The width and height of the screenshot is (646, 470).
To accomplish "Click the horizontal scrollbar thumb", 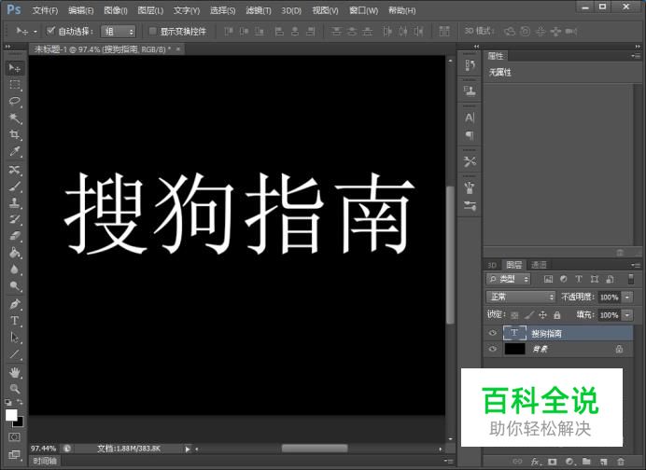I will [315, 449].
